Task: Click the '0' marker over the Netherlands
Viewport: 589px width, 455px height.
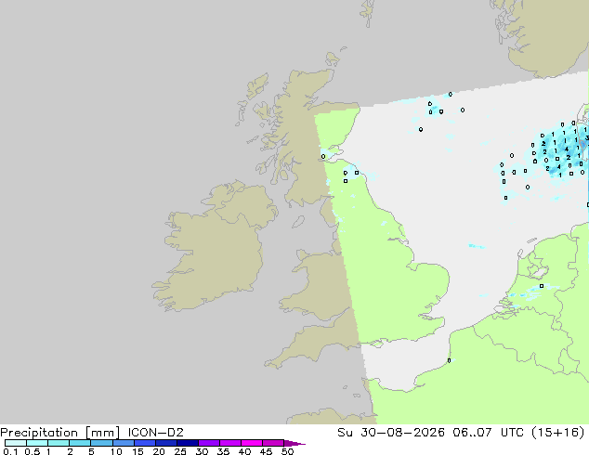Action: click(542, 286)
